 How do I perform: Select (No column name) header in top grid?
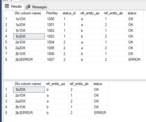point(29,13)
